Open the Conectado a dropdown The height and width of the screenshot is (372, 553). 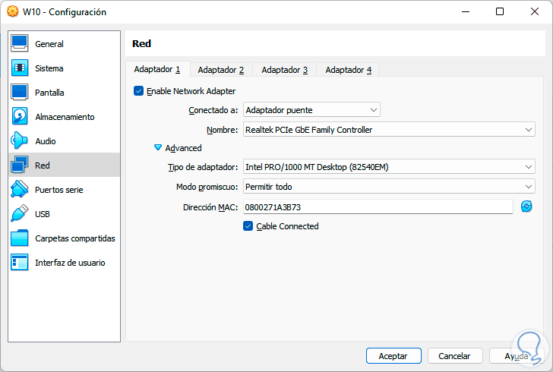pyautogui.click(x=311, y=110)
